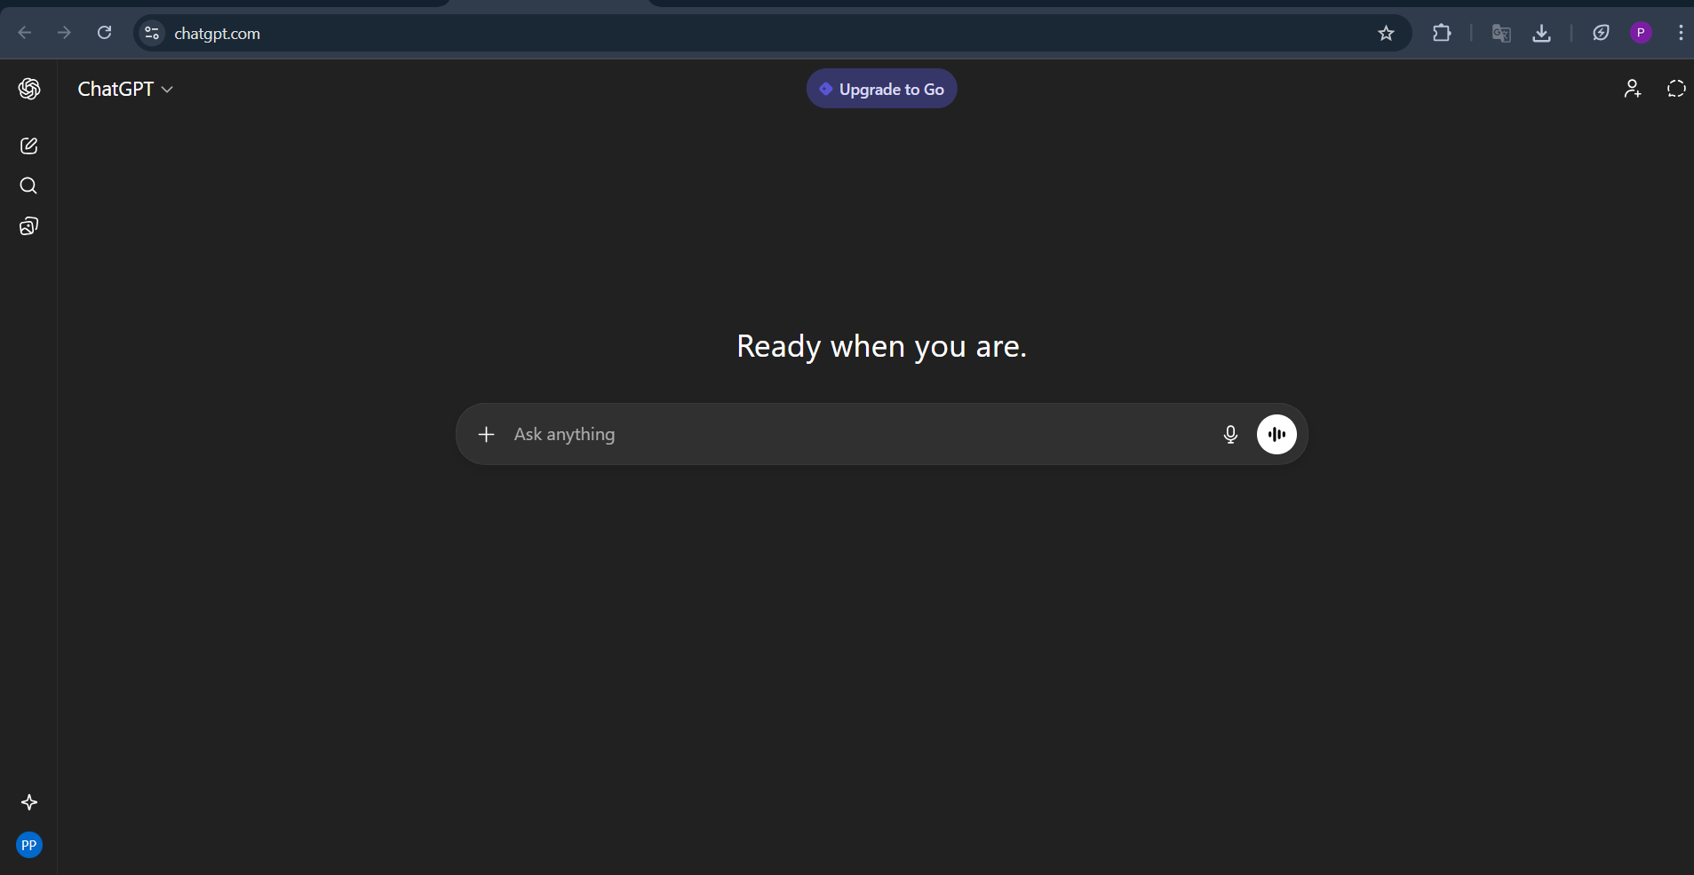
Task: View site information icon in address bar
Action: click(152, 33)
